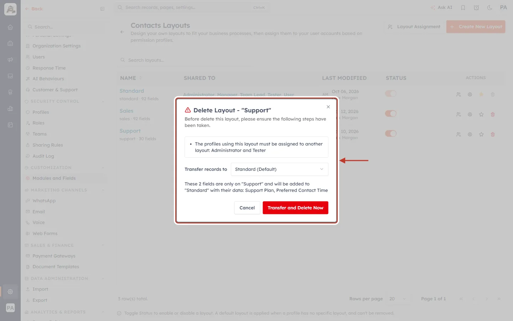Viewport: 513px width, 321px height.
Task: Open the megaphone campaigns icon in the rail
Action: click(x=10, y=60)
